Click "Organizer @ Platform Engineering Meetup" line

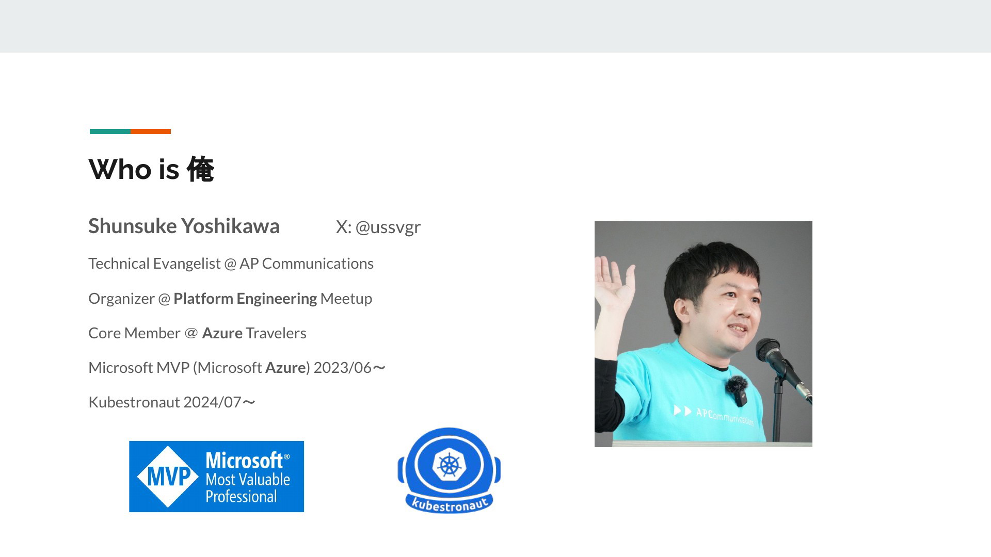[x=230, y=299]
